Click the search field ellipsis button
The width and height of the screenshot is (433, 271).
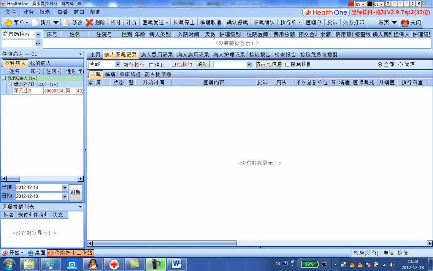[38, 43]
